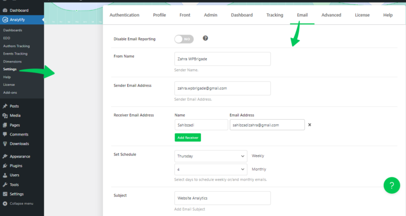Image resolution: width=406 pixels, height=216 pixels.
Task: Click the Collapse menu text
Action: tap(22, 203)
